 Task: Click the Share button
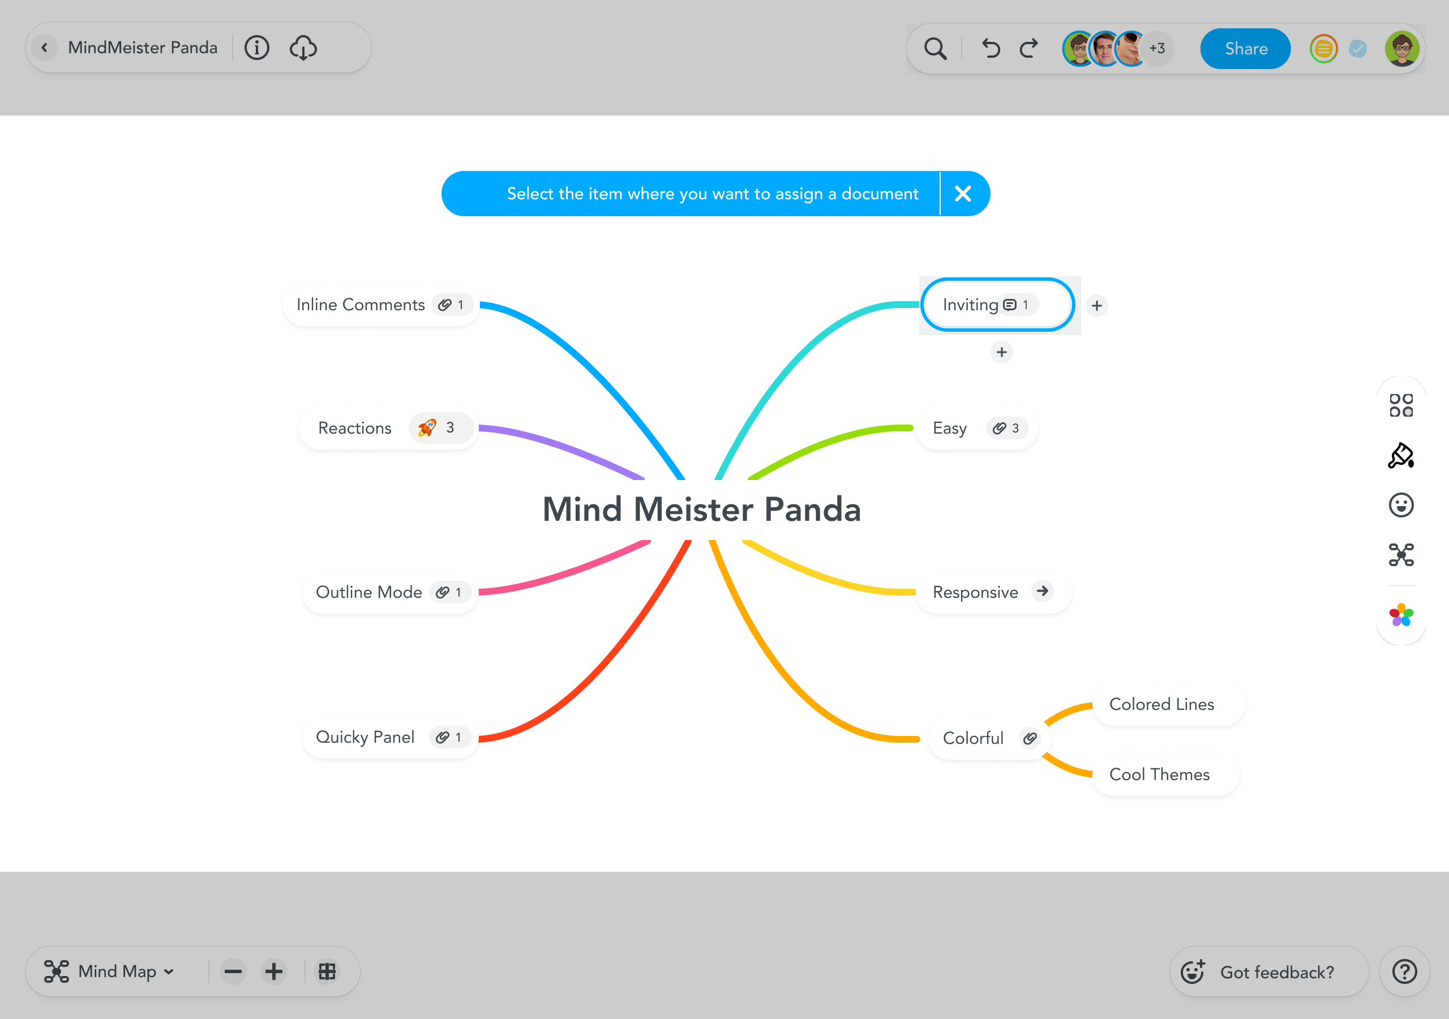coord(1245,49)
